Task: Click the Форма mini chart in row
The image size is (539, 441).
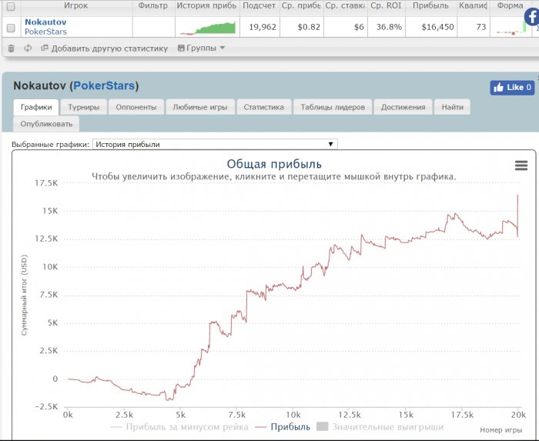Action: pos(511,28)
